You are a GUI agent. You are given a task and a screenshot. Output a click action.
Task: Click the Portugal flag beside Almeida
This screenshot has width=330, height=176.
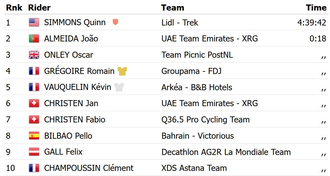point(34,39)
